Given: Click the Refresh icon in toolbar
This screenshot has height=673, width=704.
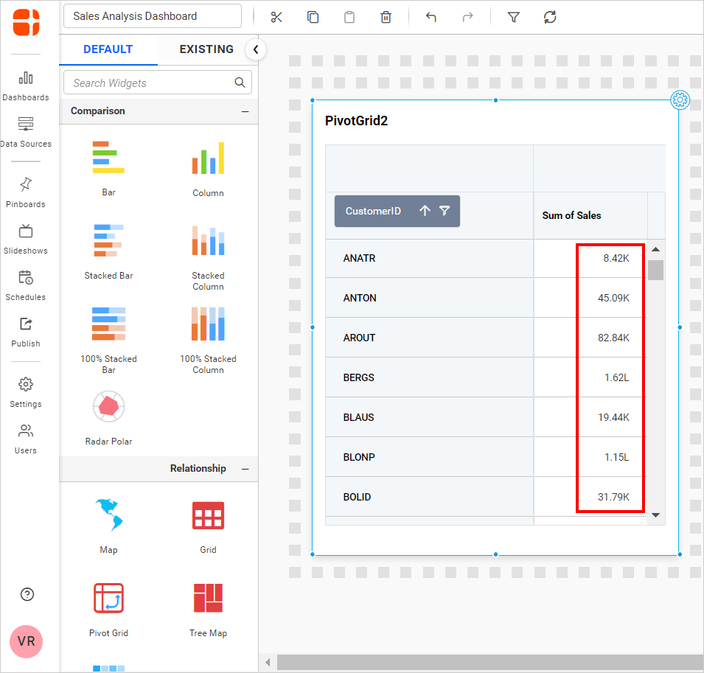Looking at the screenshot, I should (550, 17).
